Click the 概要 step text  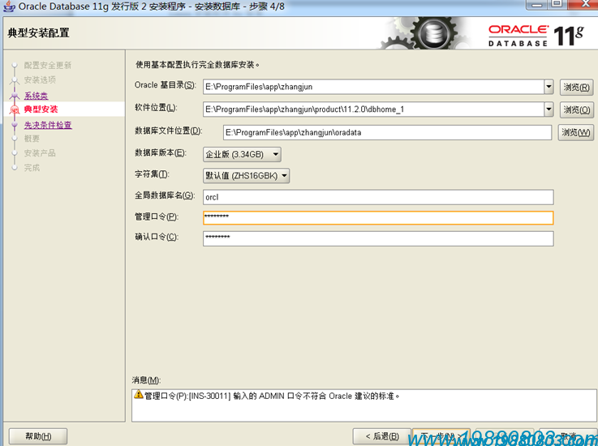[32, 139]
